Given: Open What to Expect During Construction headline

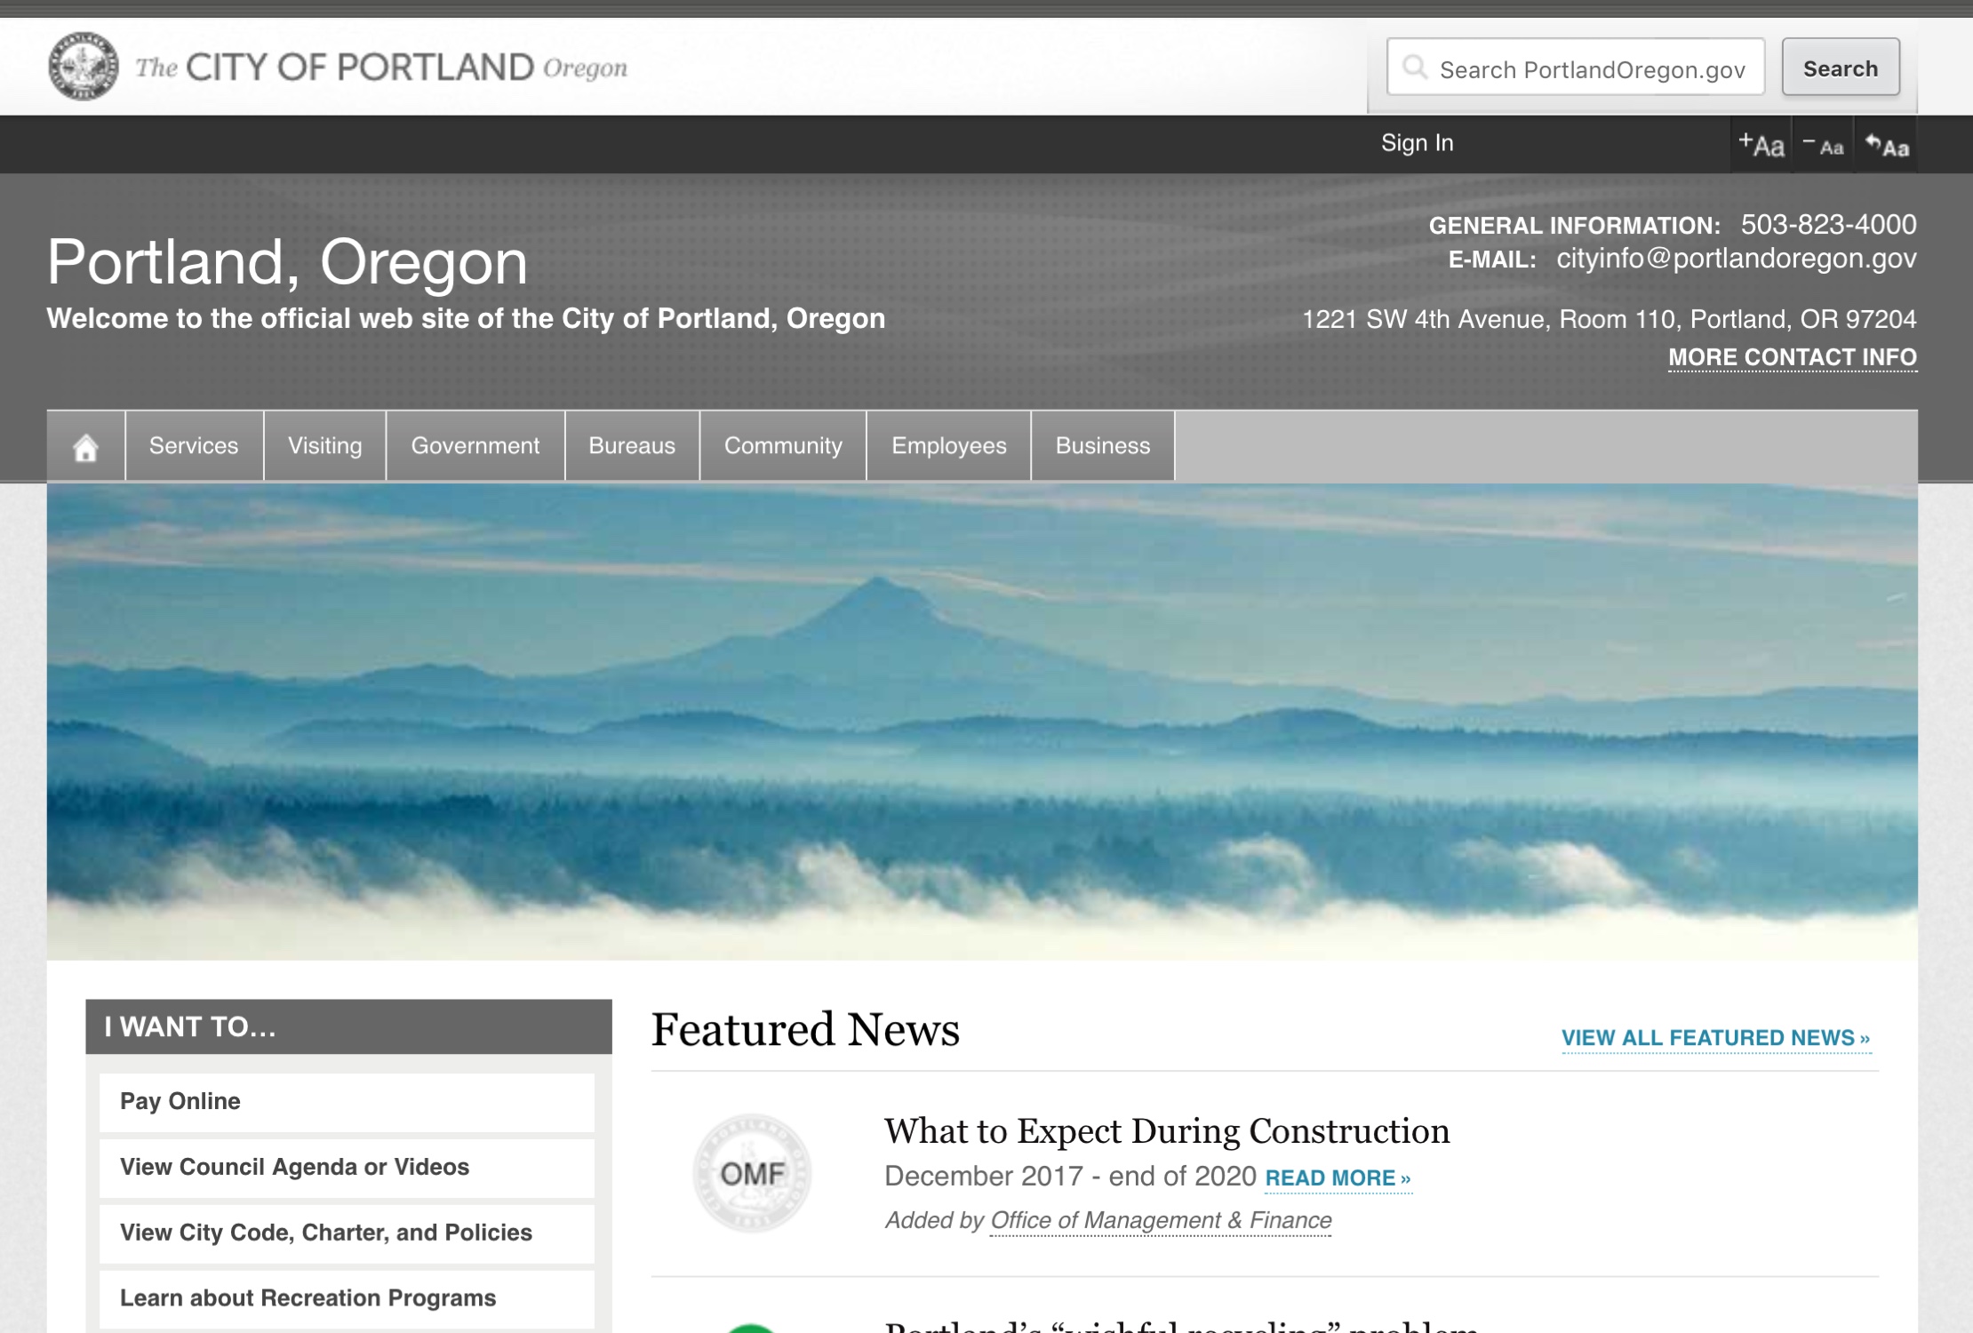Looking at the screenshot, I should tap(1167, 1131).
